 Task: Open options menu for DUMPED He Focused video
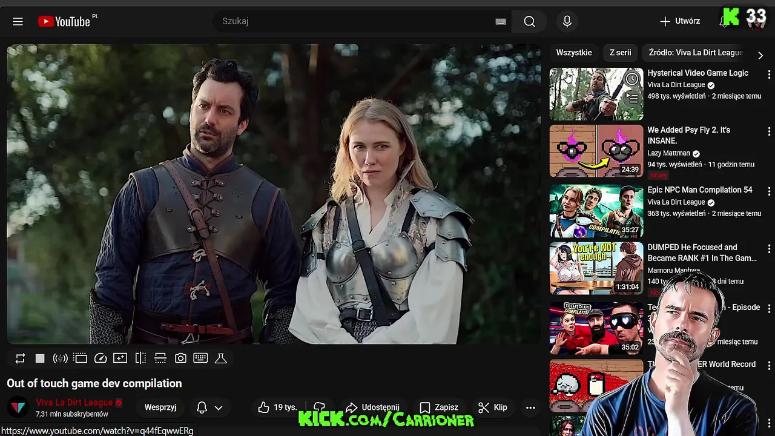(769, 249)
